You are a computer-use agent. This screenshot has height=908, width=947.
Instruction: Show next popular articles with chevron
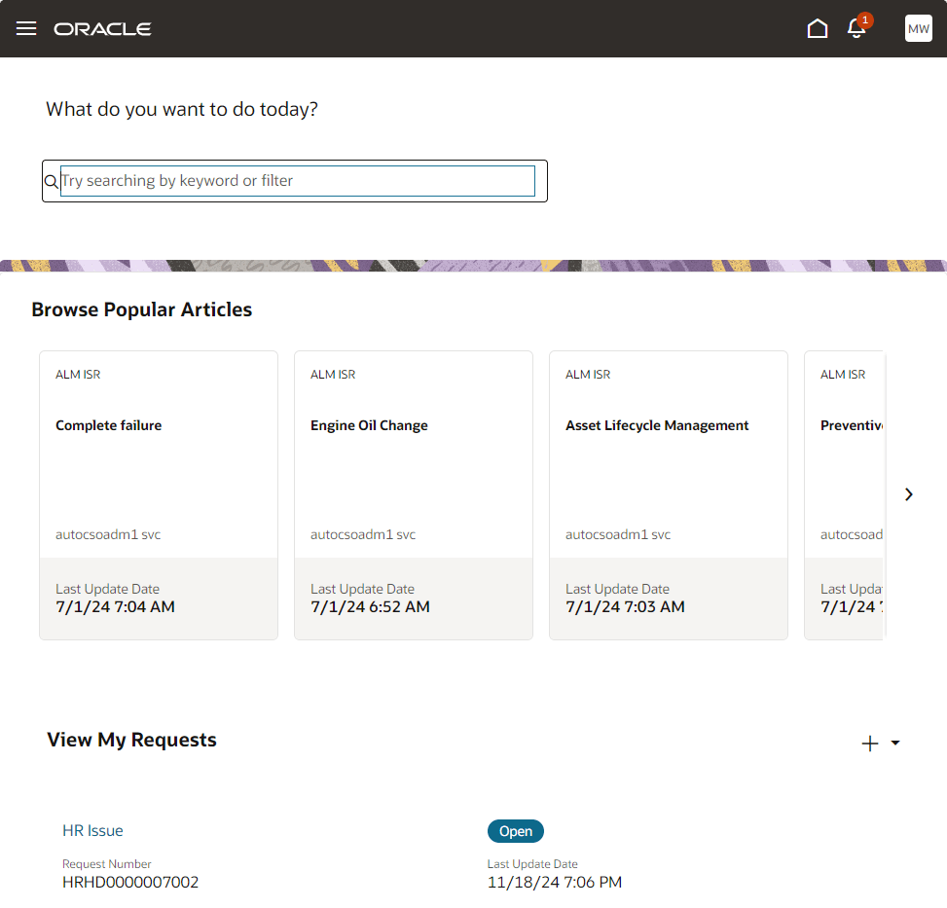tap(908, 494)
